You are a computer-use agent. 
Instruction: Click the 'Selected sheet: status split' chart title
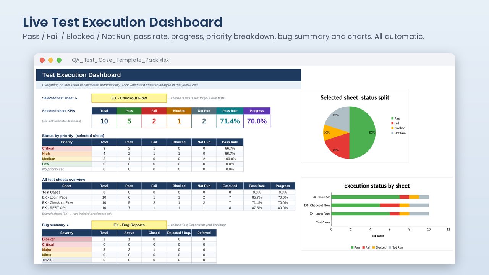click(355, 98)
